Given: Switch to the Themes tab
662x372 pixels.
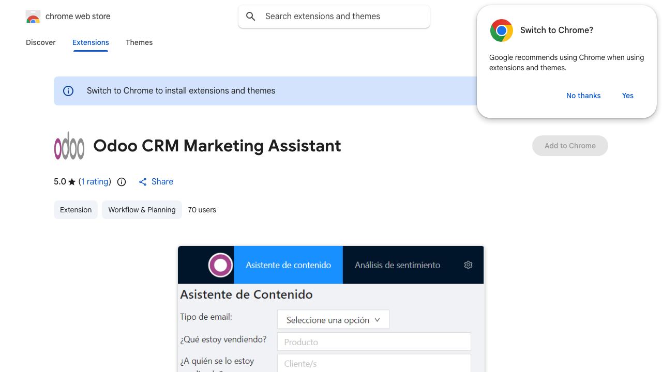Looking at the screenshot, I should 139,42.
